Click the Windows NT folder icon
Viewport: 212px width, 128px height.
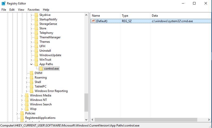click(27, 100)
